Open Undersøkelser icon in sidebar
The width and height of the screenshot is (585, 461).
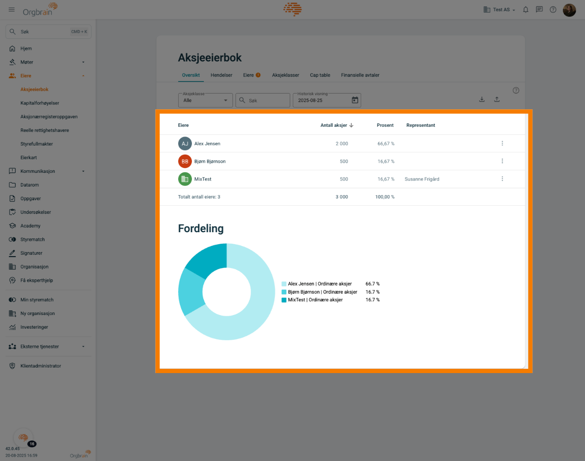click(x=12, y=212)
